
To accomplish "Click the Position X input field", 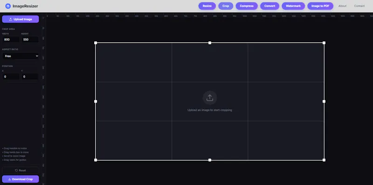I will (11, 77).
